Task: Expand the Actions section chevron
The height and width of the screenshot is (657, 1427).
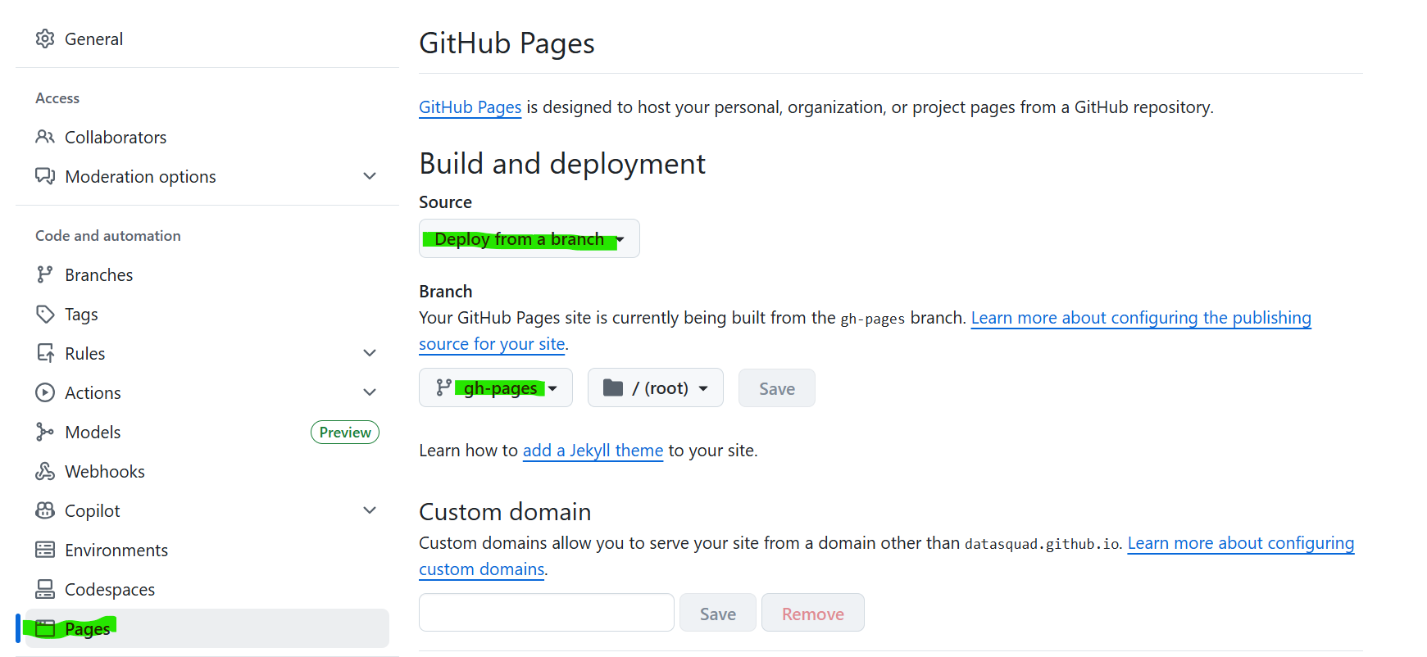Action: [370, 392]
